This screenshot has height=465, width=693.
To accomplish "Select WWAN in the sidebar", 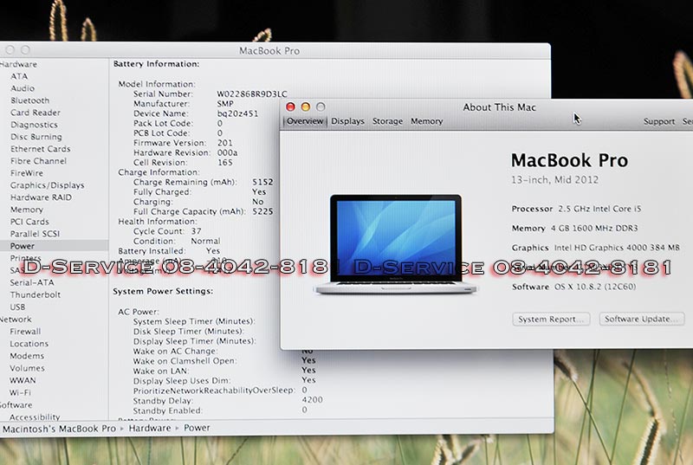I will (x=23, y=380).
